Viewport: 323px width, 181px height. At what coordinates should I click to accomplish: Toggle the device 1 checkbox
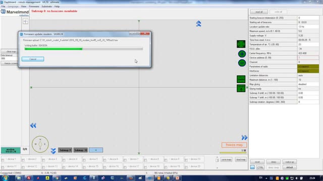[3, 160]
